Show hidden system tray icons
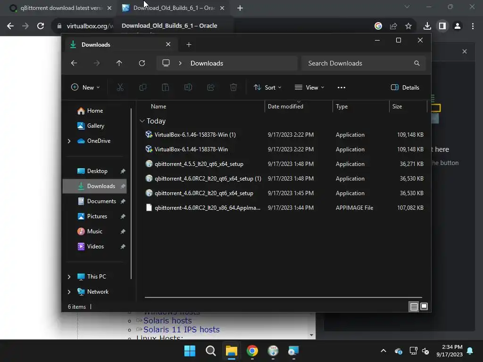The image size is (483, 362). [383, 351]
